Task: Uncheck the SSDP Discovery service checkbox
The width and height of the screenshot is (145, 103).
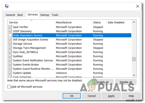Action: 10,31
